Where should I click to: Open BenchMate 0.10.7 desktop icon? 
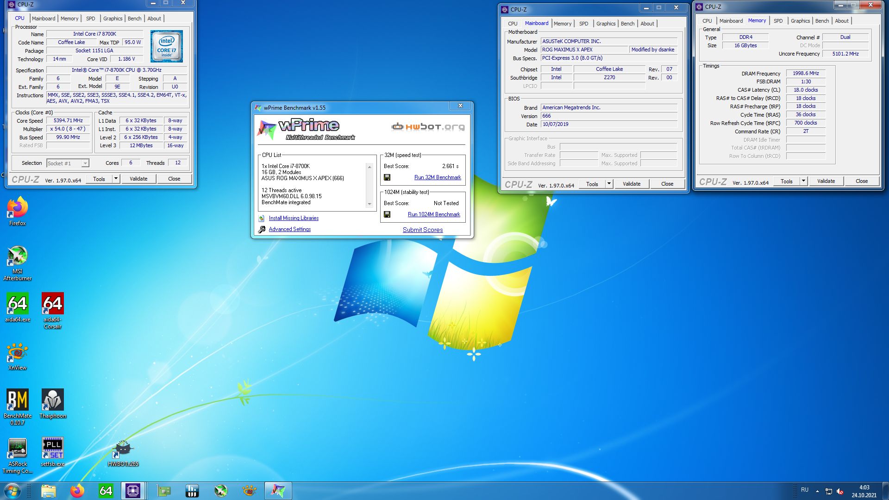[18, 406]
